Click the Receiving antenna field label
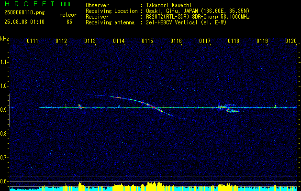301x191 pixels. click(x=110, y=22)
